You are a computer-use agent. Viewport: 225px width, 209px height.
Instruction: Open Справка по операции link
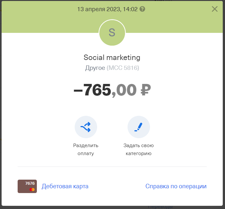click(x=176, y=186)
